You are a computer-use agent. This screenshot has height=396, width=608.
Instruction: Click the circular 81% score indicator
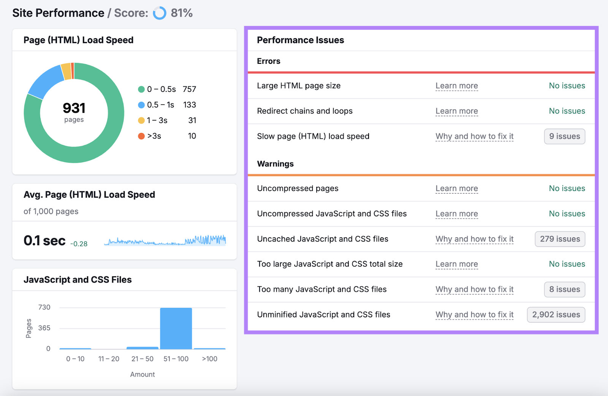pyautogui.click(x=159, y=13)
